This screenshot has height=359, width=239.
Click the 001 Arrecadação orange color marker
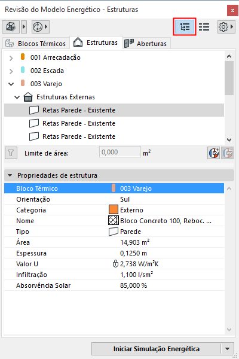tap(23, 57)
